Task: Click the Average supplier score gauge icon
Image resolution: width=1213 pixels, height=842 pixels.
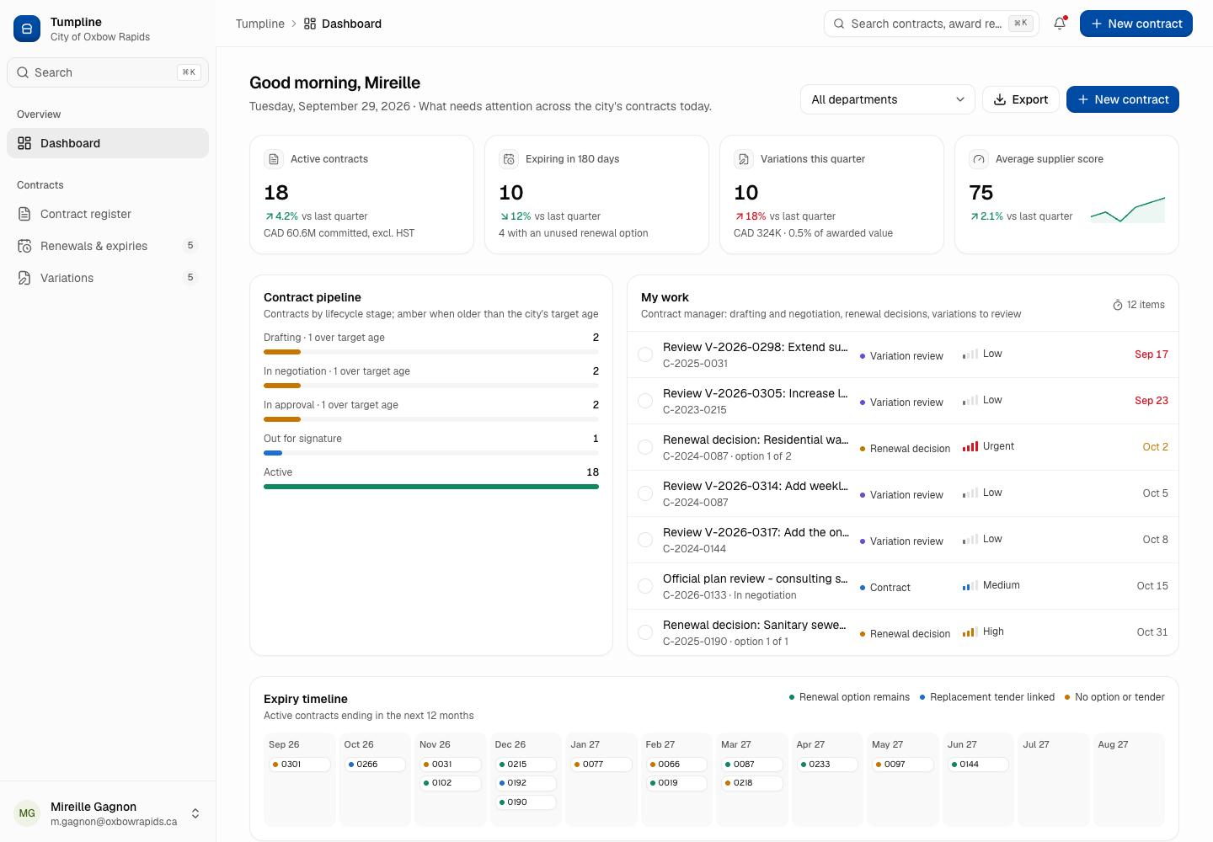Action: [x=979, y=159]
